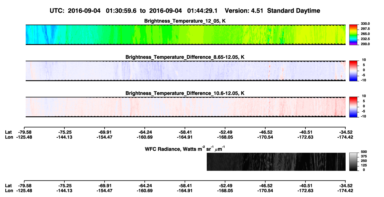Click the "125" label on the WFC colorbar
Image resolution: width=384 pixels, height=197 pixels.
(364, 165)
